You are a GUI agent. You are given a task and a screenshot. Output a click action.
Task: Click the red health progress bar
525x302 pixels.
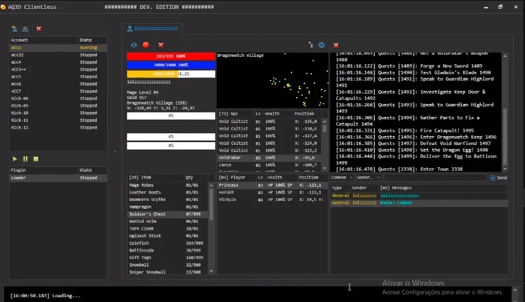click(x=171, y=56)
